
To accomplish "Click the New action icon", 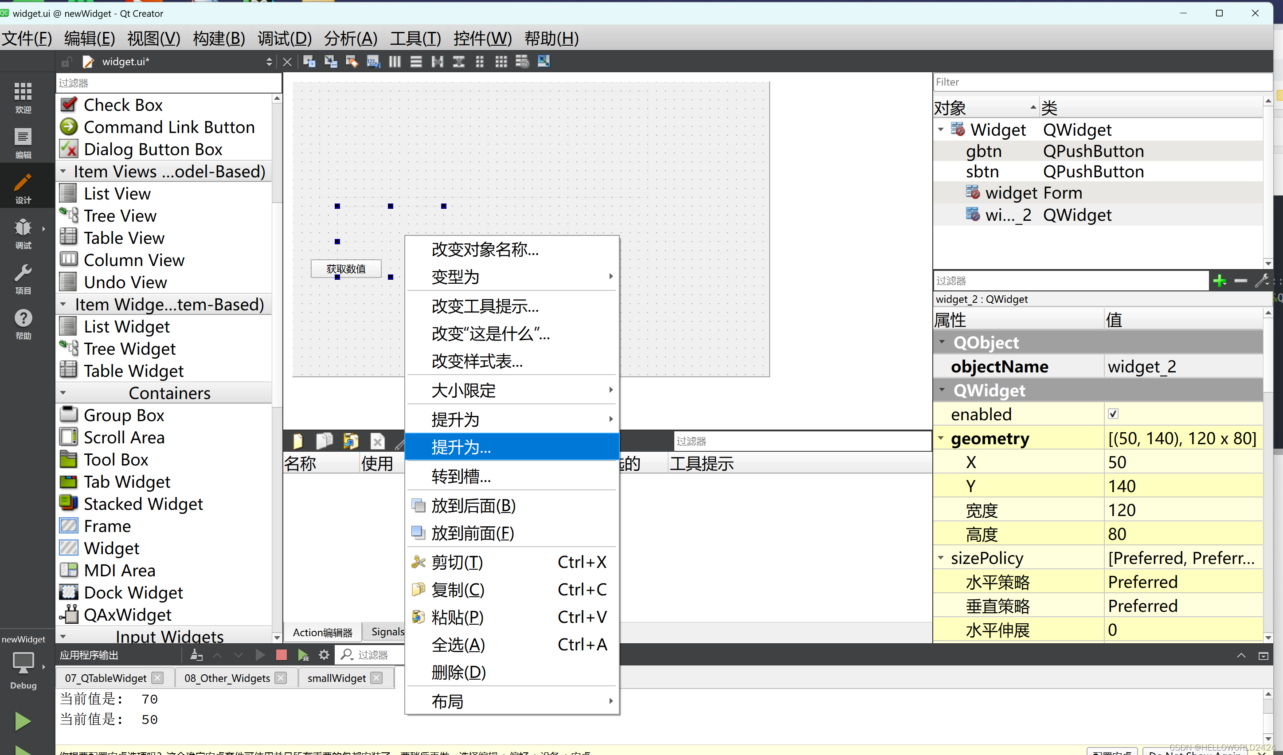I will [298, 441].
